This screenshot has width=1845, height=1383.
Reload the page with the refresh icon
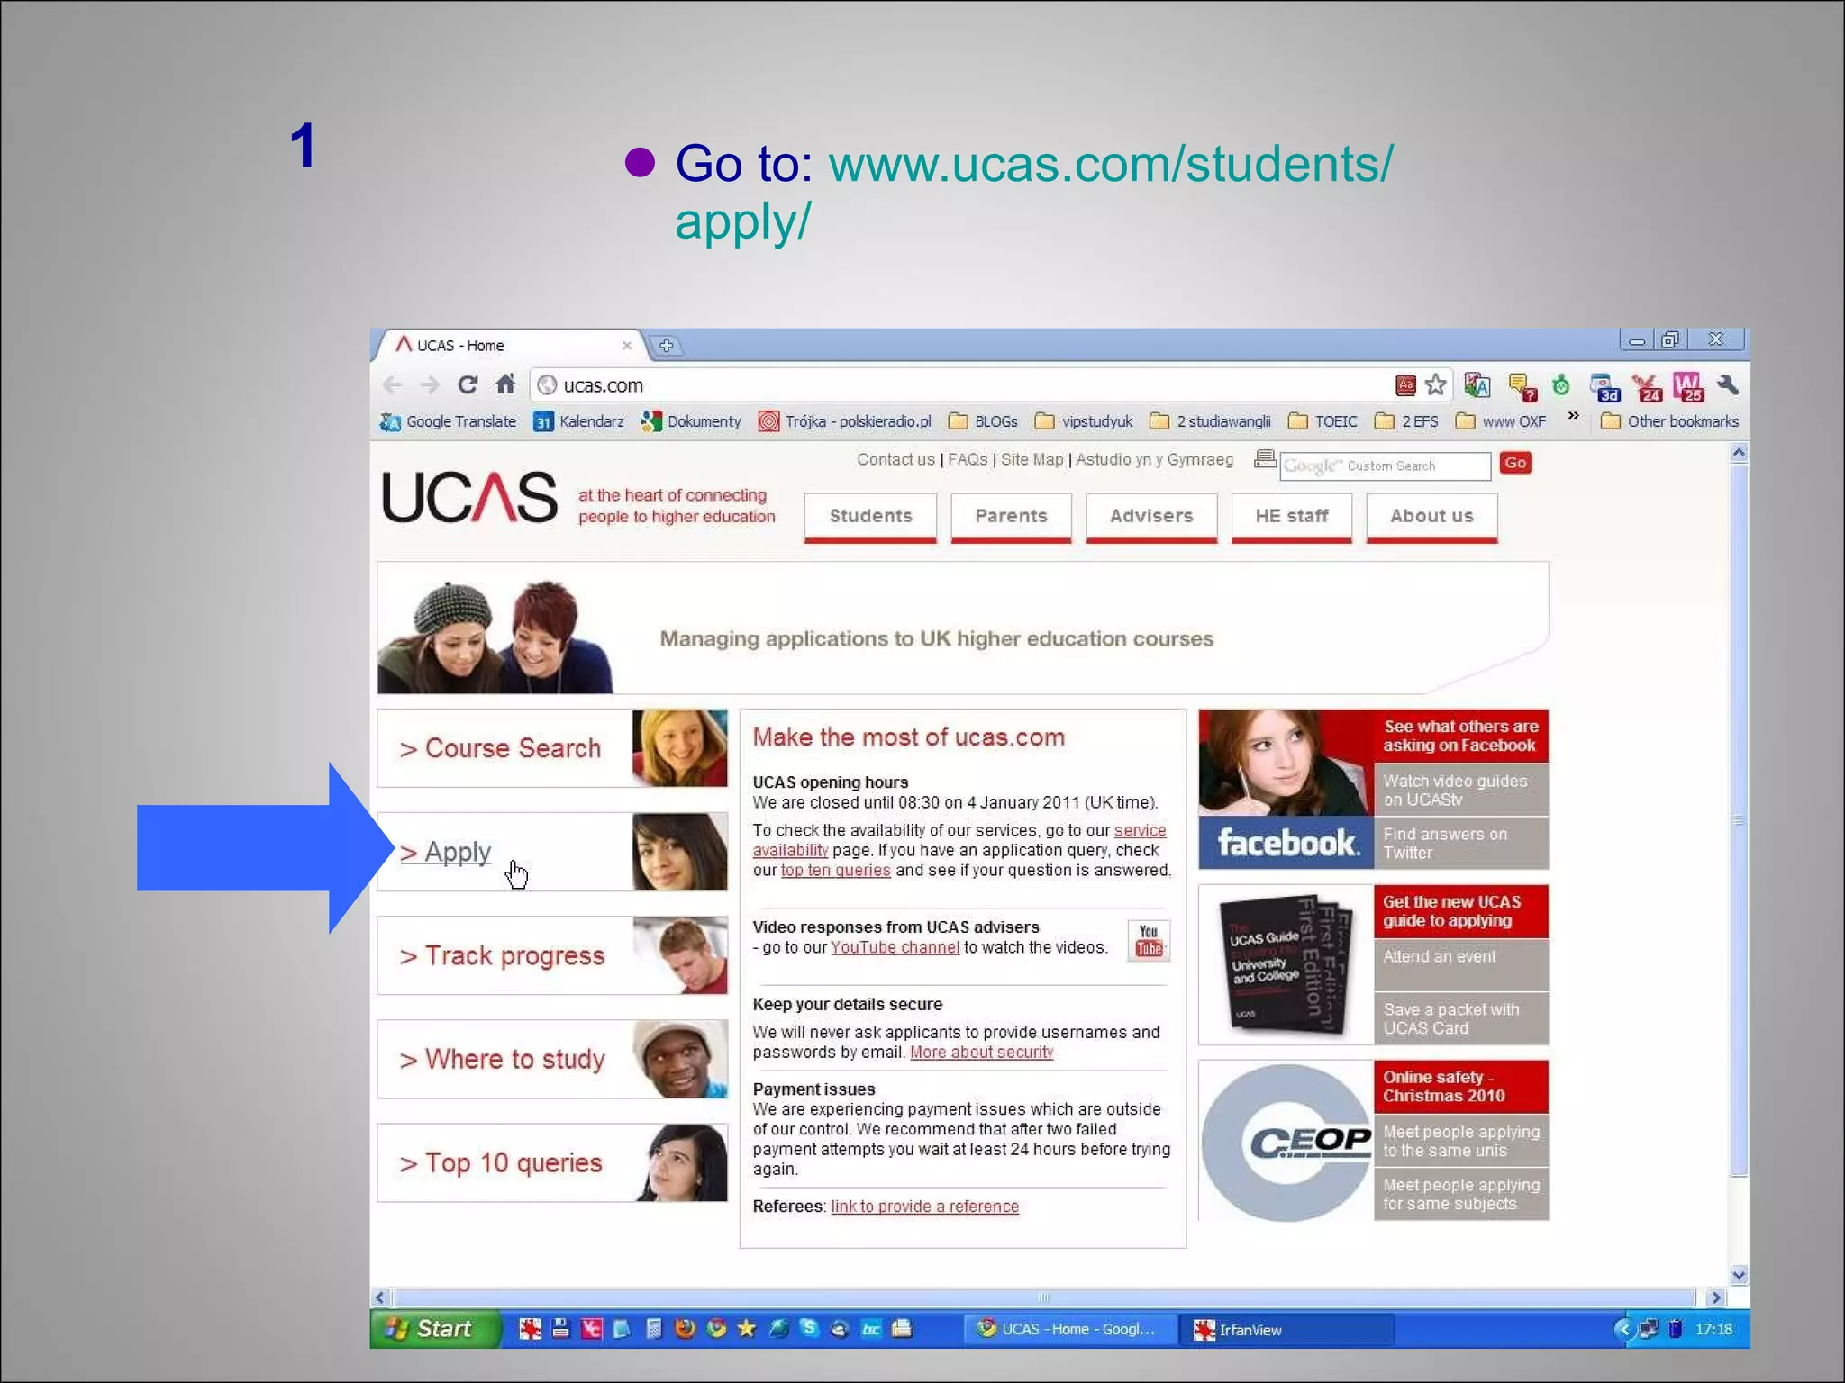click(468, 384)
